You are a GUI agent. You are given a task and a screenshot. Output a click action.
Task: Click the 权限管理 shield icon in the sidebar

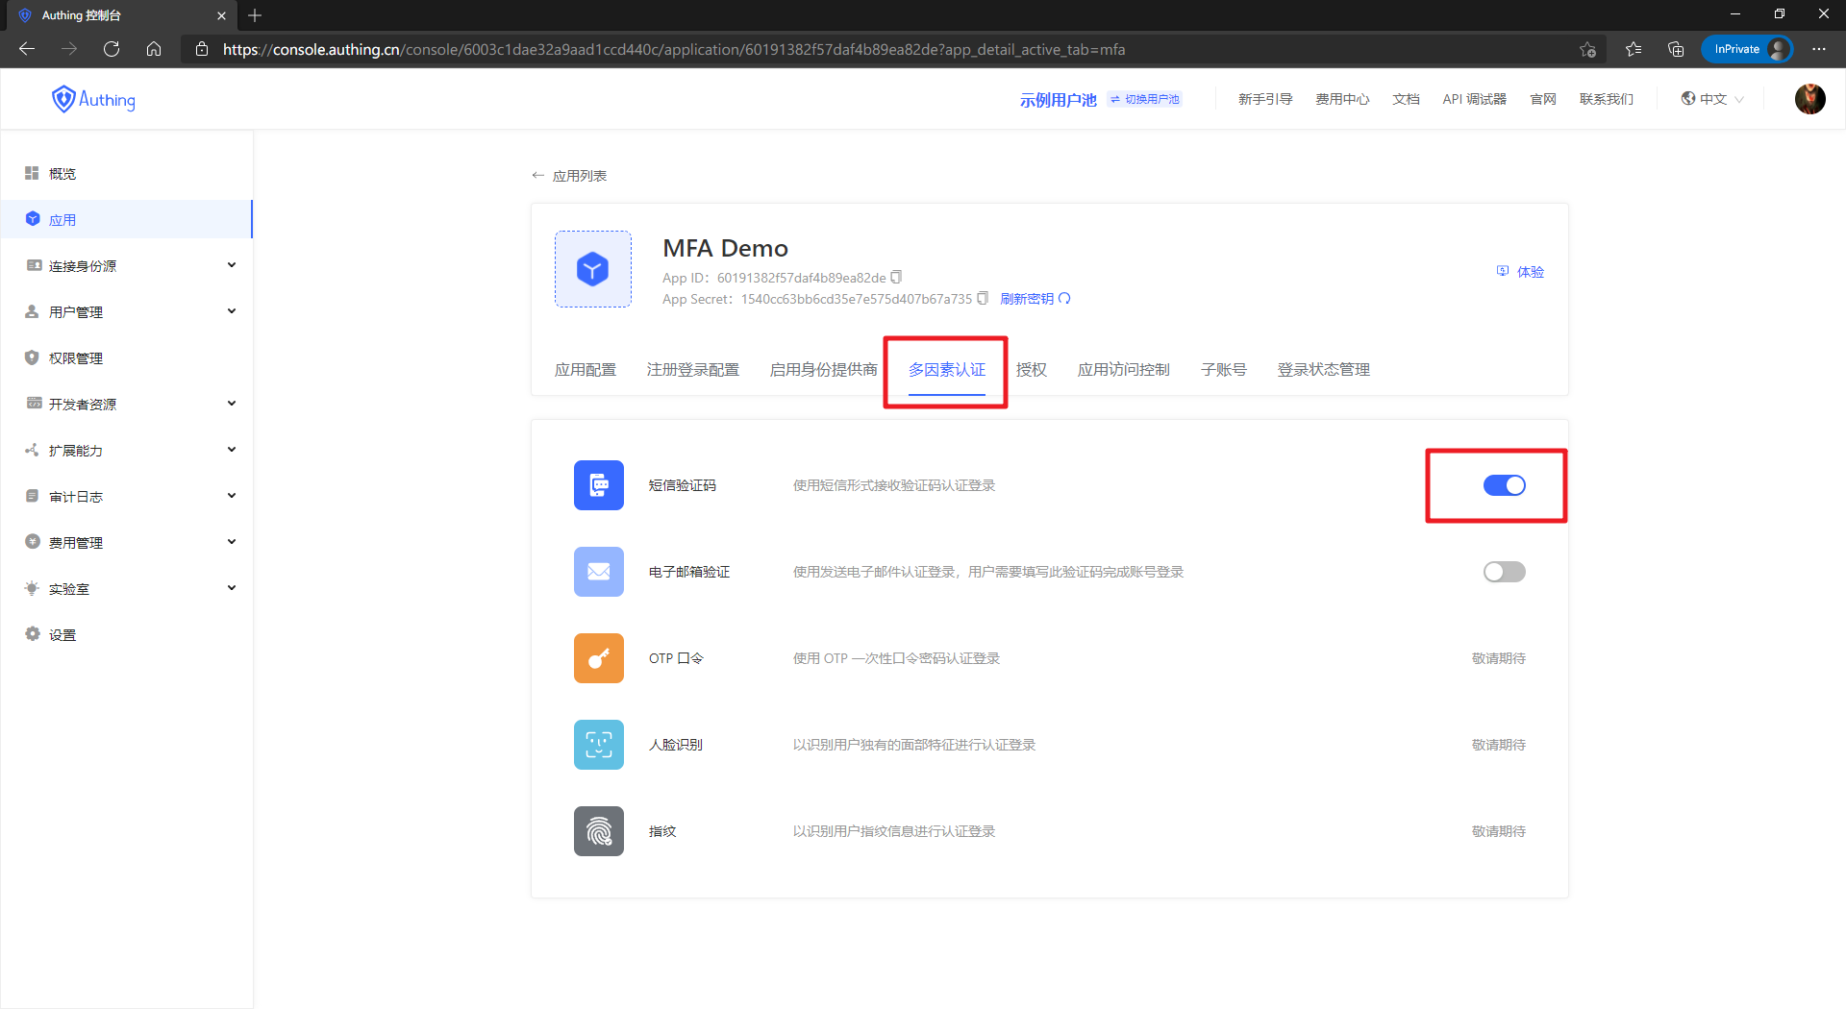point(32,357)
